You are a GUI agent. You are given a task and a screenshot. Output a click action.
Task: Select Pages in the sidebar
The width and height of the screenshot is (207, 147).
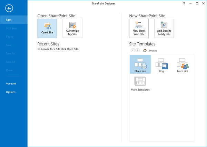coord(9,36)
